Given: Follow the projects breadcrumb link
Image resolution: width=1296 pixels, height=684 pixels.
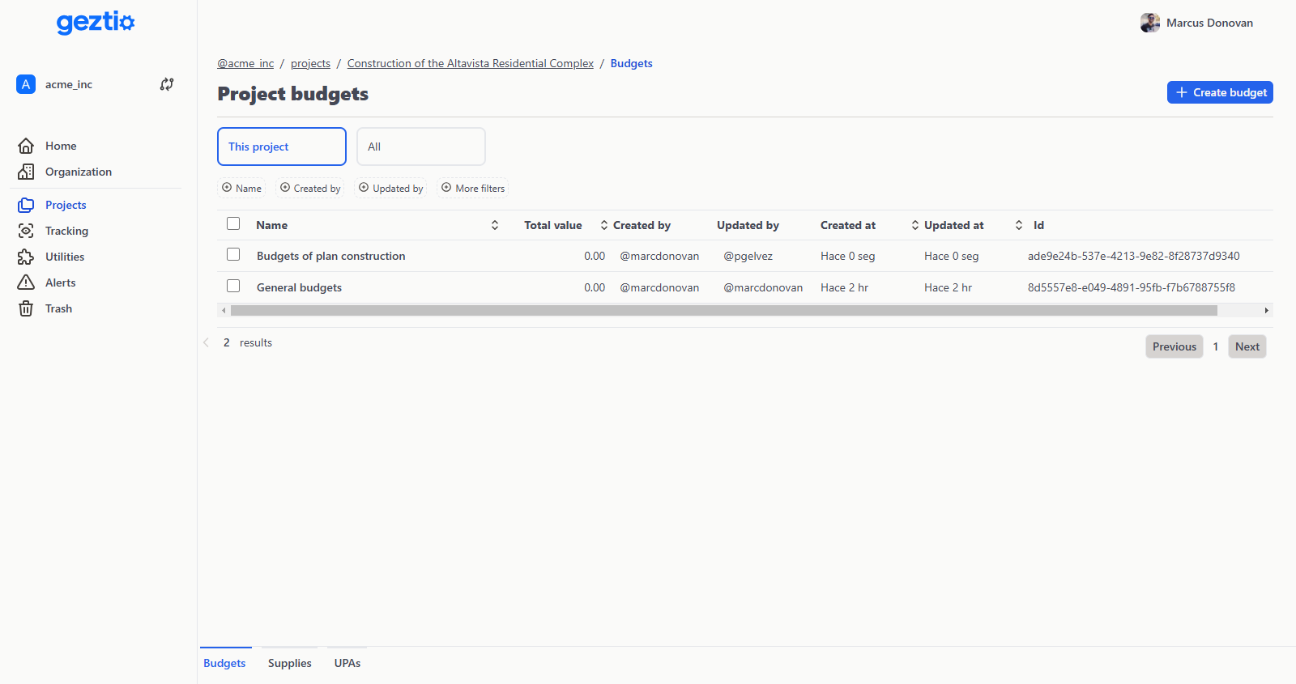Looking at the screenshot, I should click(310, 63).
